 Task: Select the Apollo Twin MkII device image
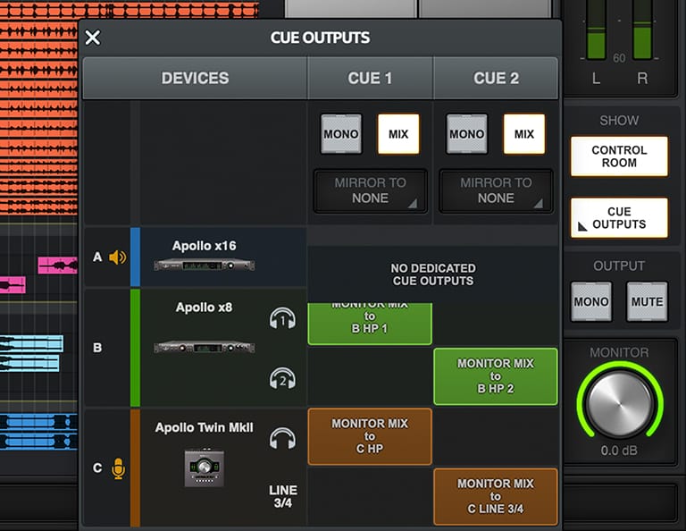pos(205,468)
